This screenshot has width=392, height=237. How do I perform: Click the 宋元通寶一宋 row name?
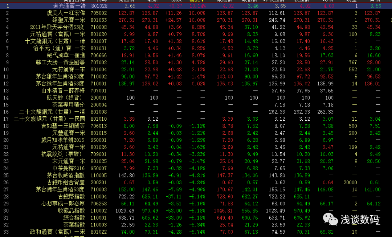coord(69,161)
